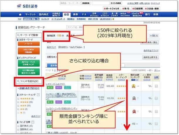Click the 詳細な条件で絞り込む link
The height and width of the screenshot is (135, 179).
tap(29, 88)
